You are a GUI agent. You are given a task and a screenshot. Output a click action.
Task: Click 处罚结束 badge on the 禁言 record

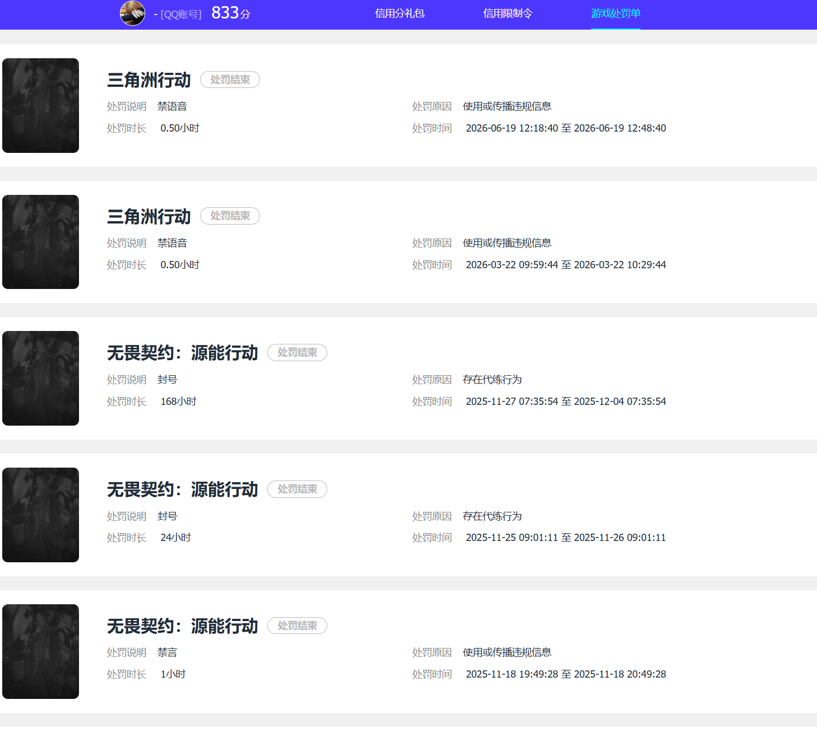click(x=297, y=626)
